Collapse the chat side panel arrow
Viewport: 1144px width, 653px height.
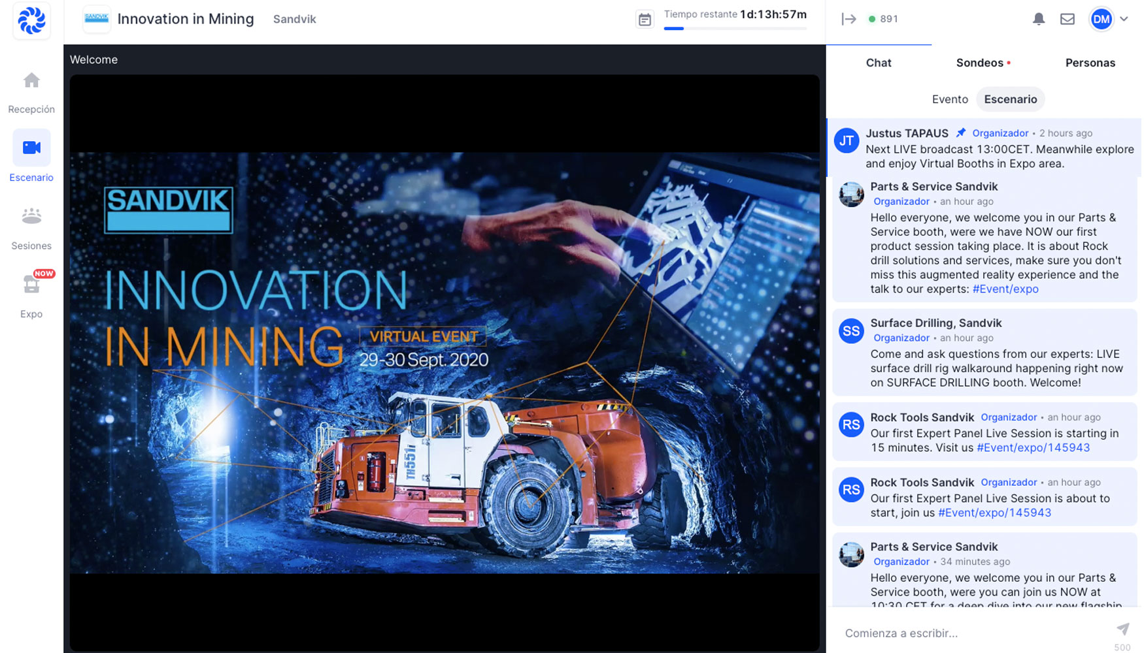pyautogui.click(x=849, y=19)
